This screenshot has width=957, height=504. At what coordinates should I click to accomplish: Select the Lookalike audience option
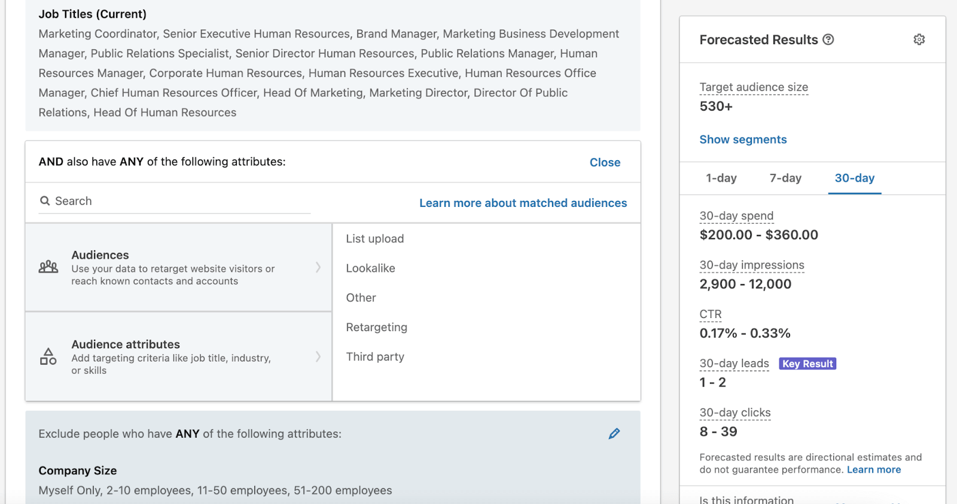pos(370,268)
